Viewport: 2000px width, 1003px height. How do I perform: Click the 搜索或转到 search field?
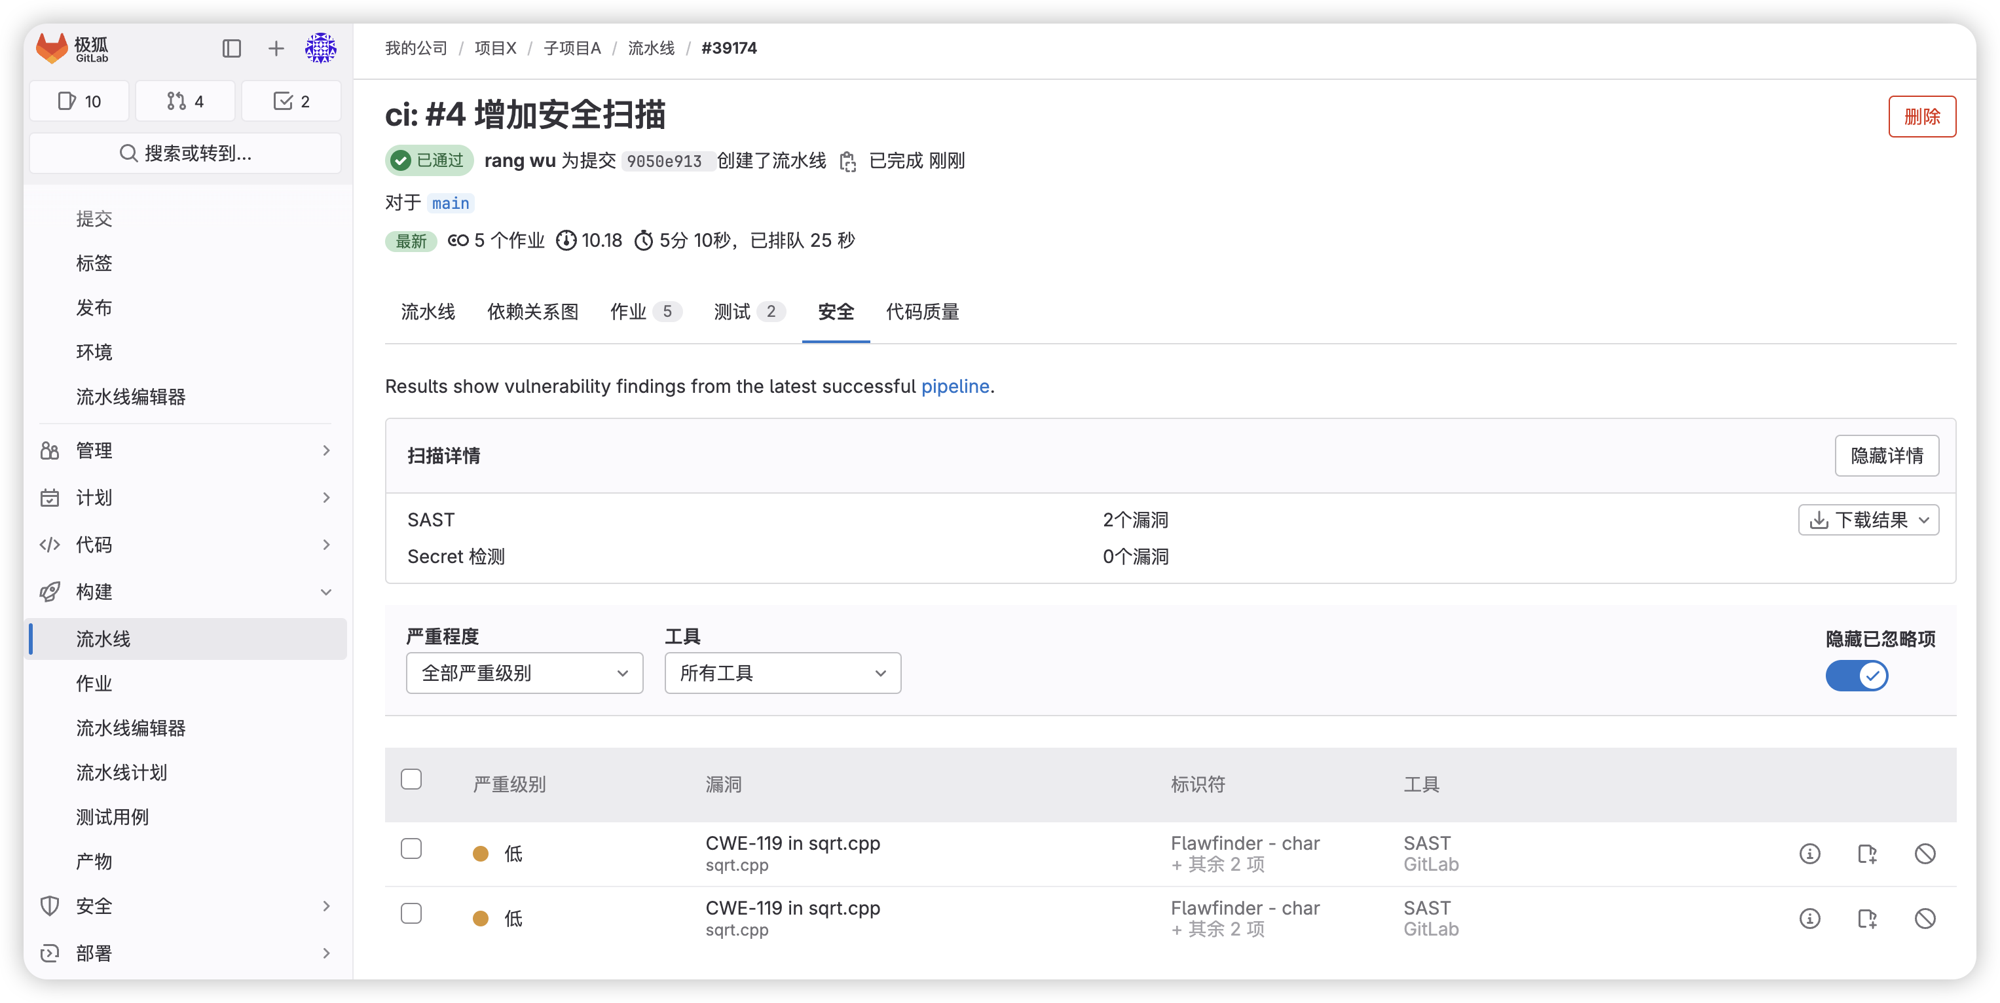click(x=185, y=153)
